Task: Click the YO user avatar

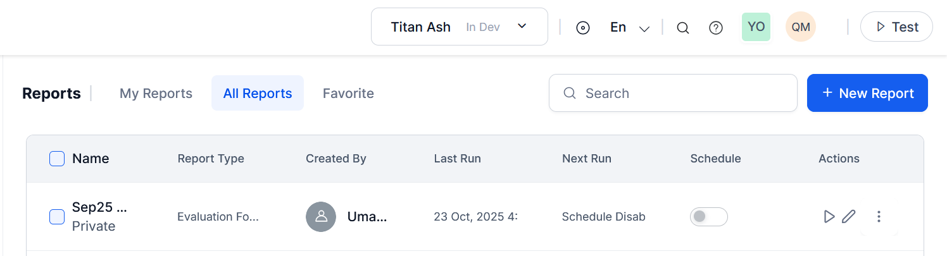Action: [756, 27]
